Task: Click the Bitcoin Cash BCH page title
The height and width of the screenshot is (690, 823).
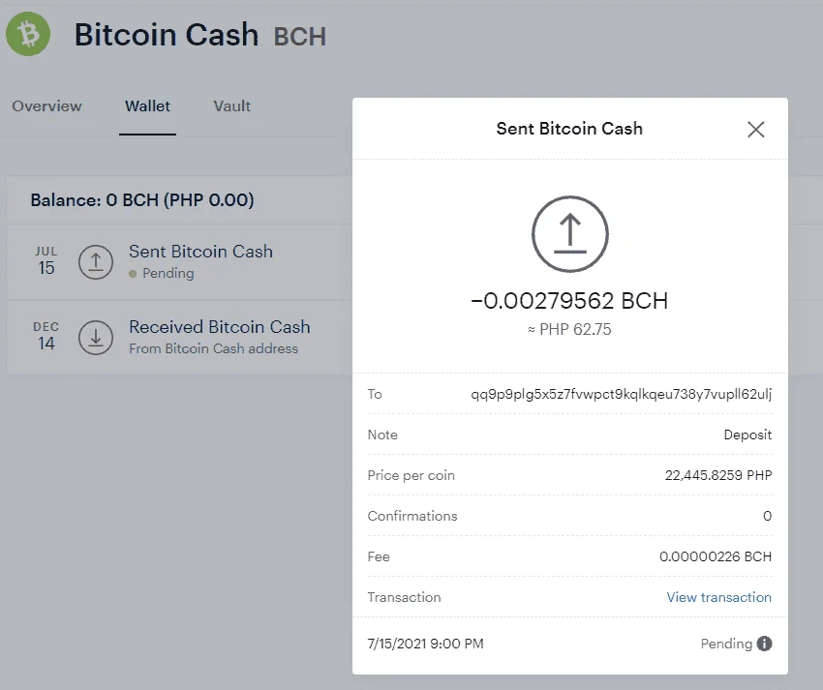Action: [200, 35]
